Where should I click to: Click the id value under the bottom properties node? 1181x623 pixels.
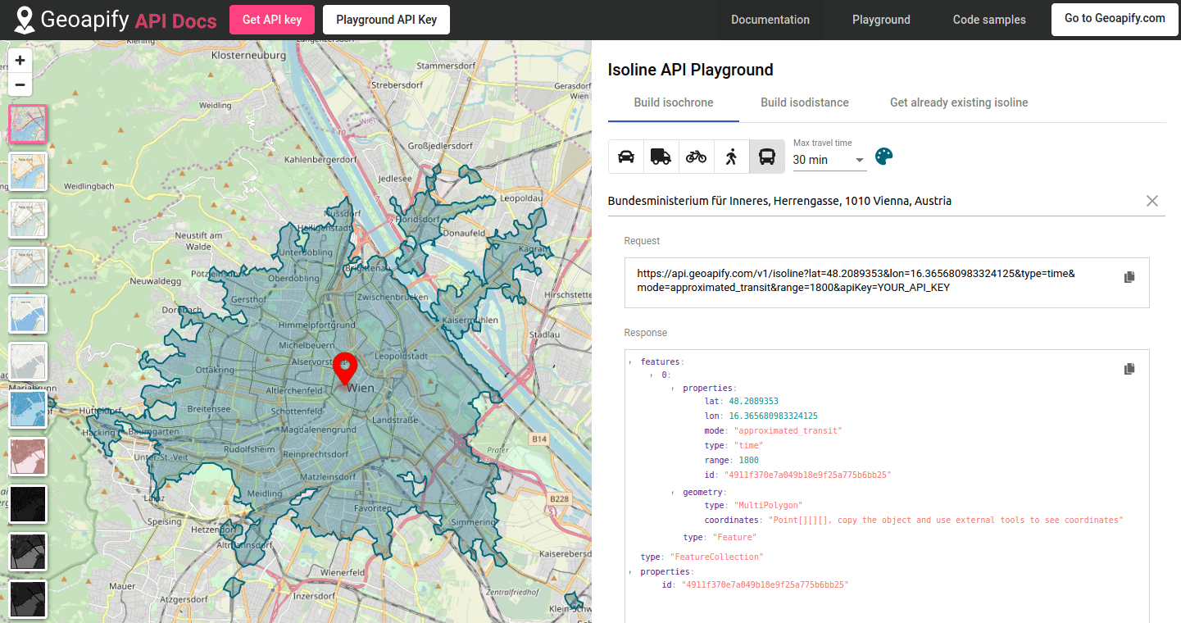coord(765,585)
